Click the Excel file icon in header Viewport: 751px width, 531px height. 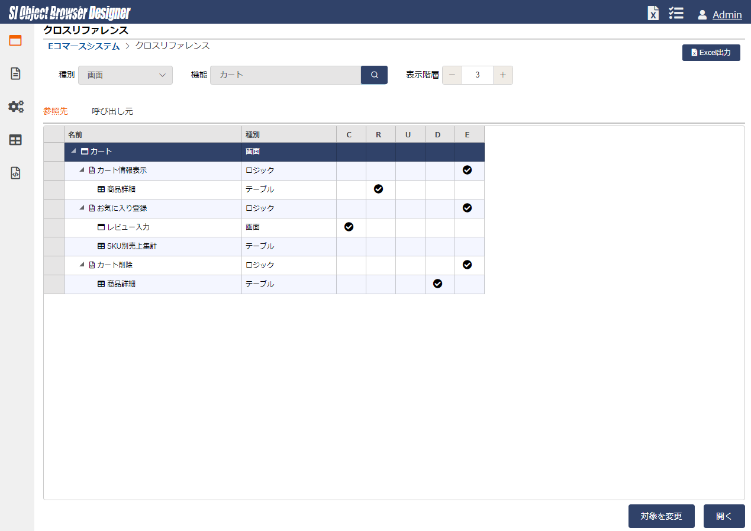(x=653, y=14)
